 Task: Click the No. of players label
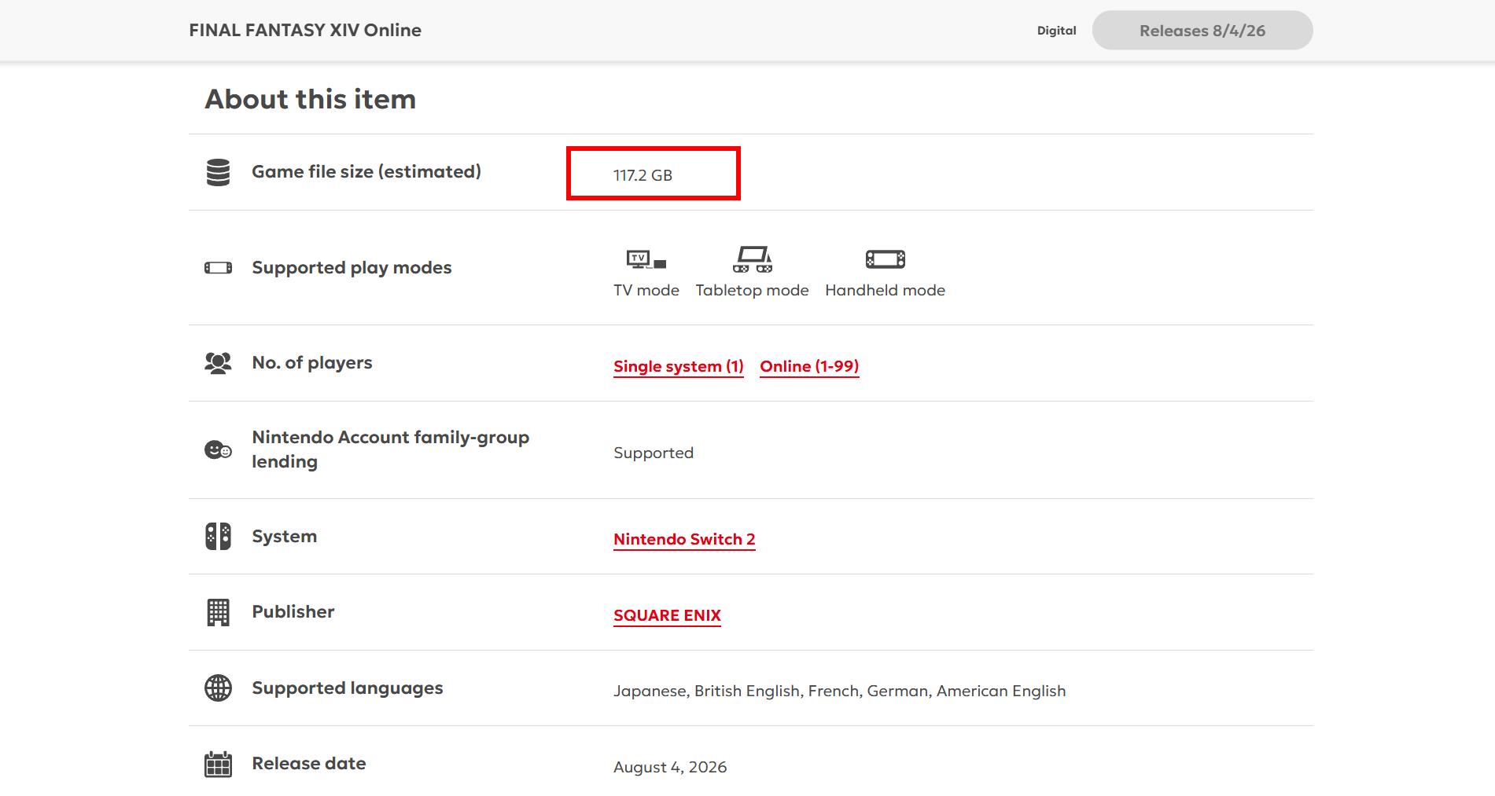pyautogui.click(x=312, y=362)
